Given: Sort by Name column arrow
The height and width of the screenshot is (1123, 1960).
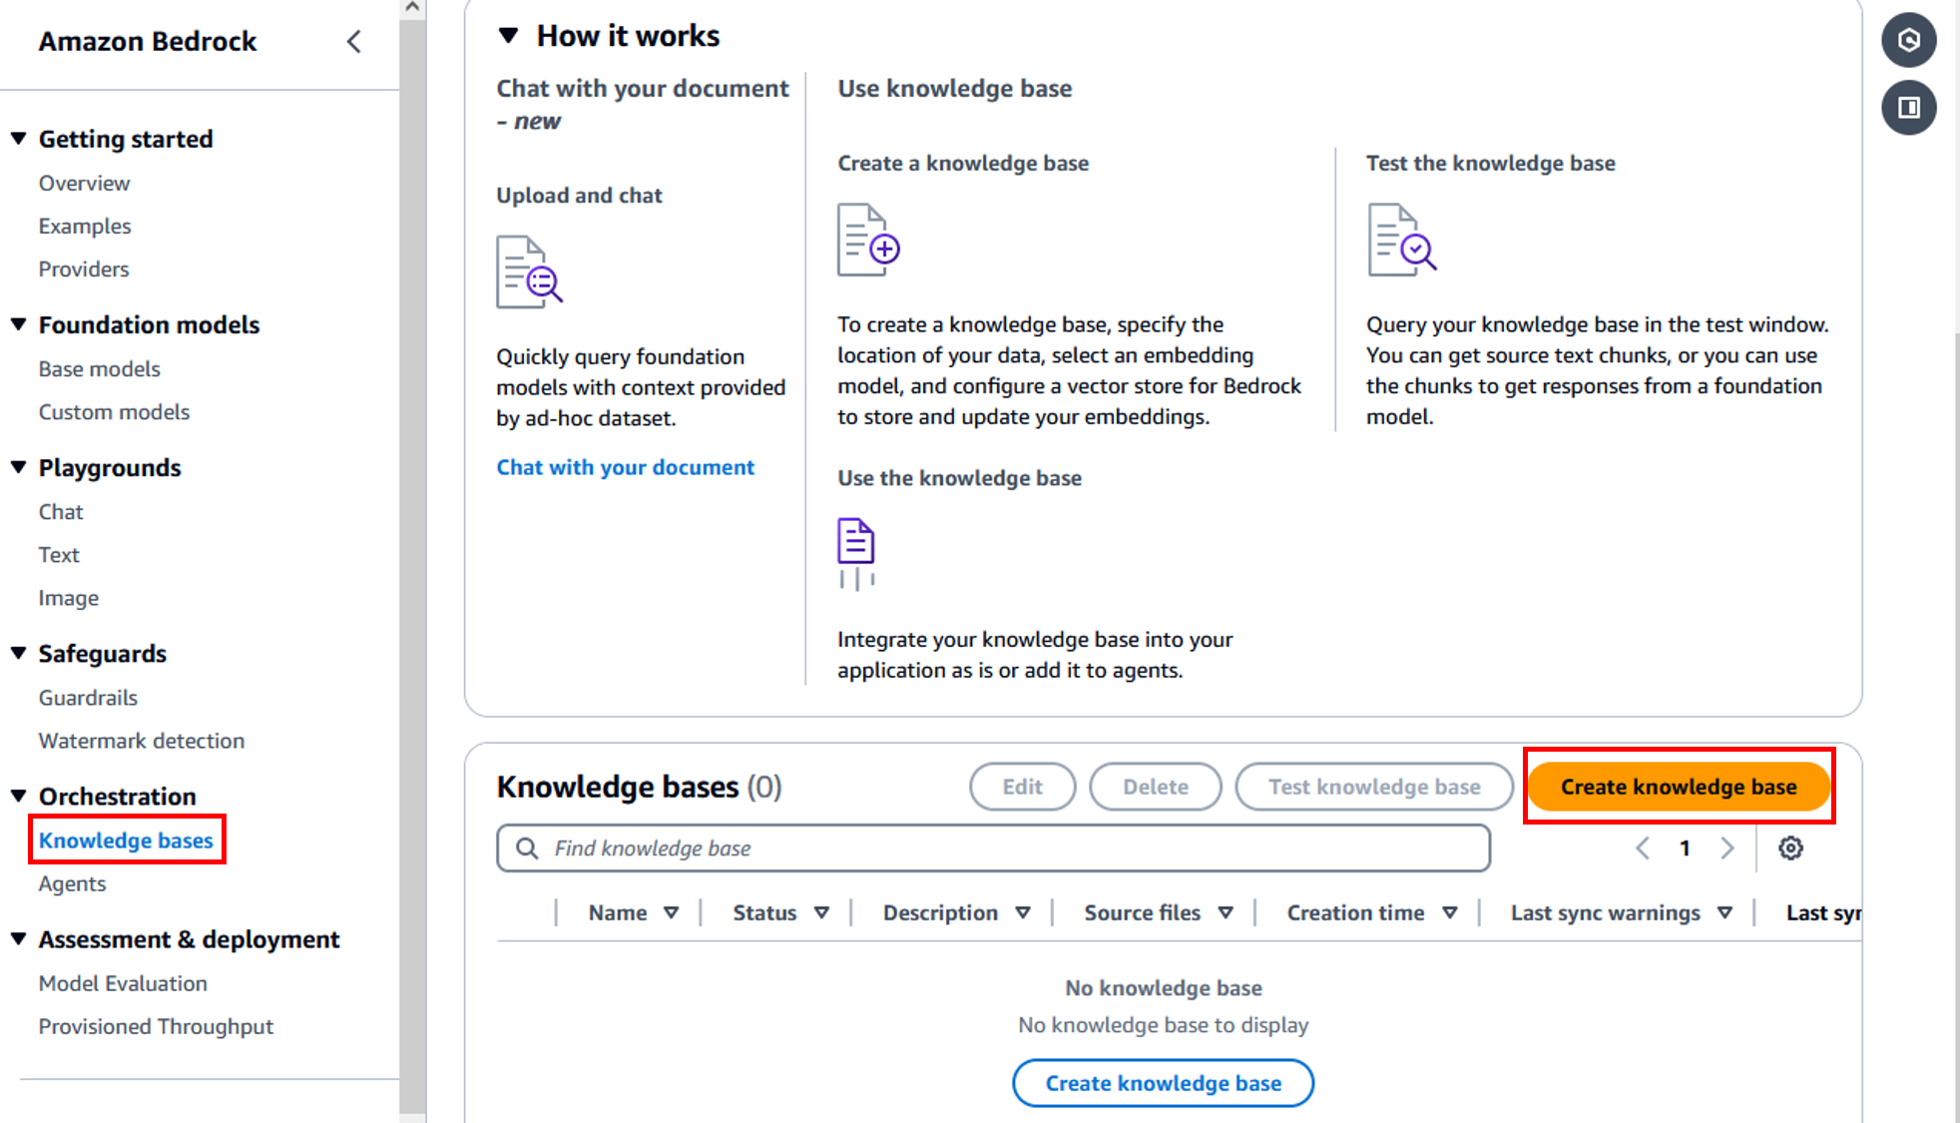Looking at the screenshot, I should 672,912.
